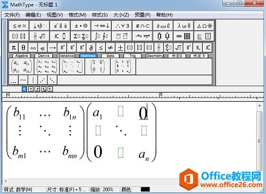The image size is (266, 194).
Task: Open the miscellaneous symbols palette (∂∞ℓ)
Action: coord(163,26)
